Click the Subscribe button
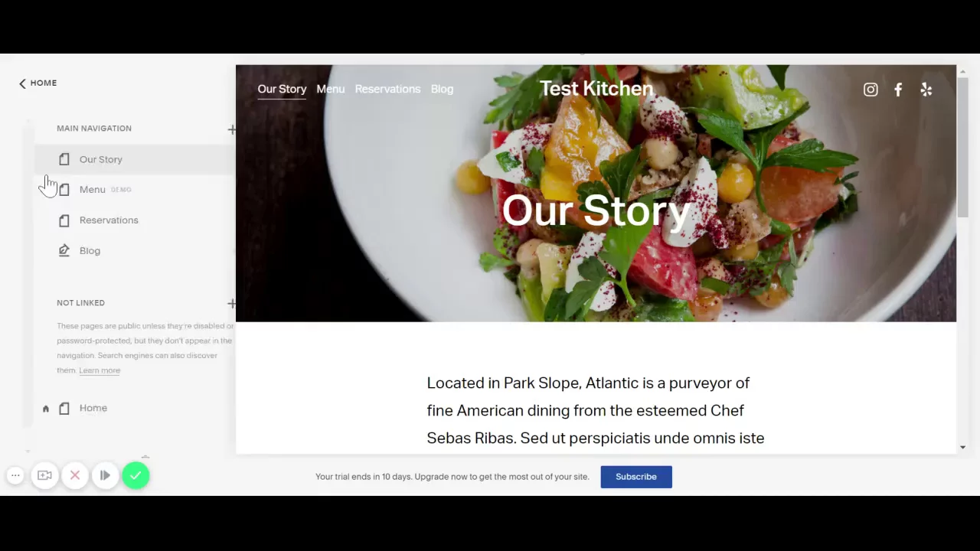This screenshot has height=551, width=980. pyautogui.click(x=636, y=477)
